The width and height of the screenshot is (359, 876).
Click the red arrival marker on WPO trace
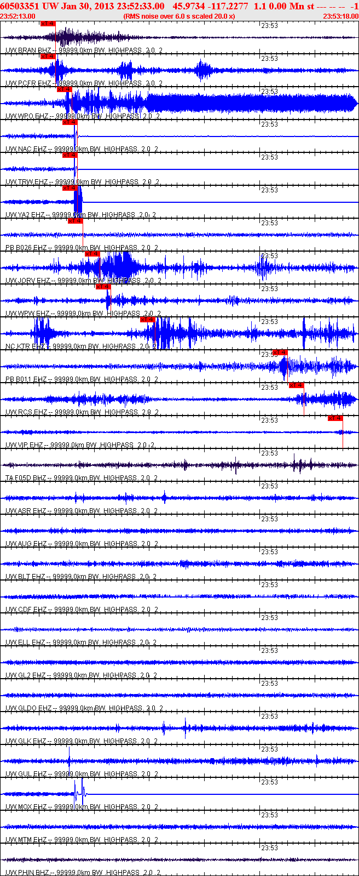(x=64, y=89)
